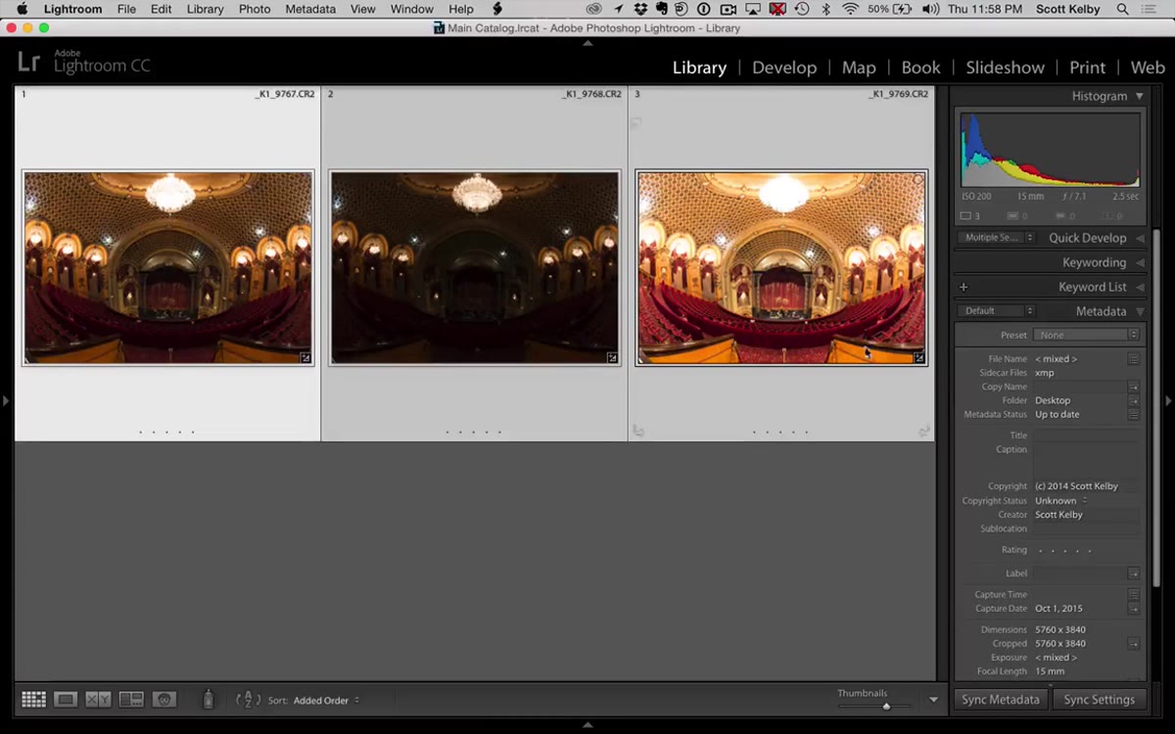Screen dimensions: 1175x734
Task: Select the dark _K1_9768.CR2 thumbnail
Action: click(x=475, y=267)
